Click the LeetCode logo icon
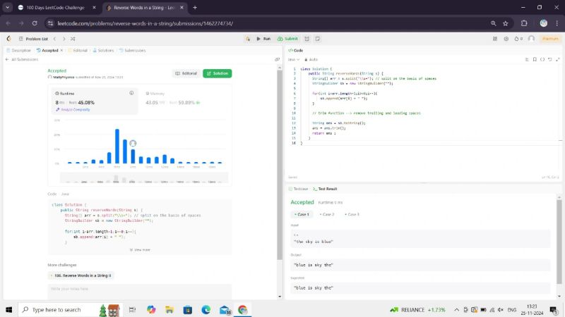The height and width of the screenshot is (317, 565). pos(8,39)
